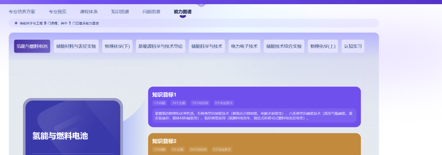This screenshot has height=155, width=442.
Task: Select the 物理化学(下) course chip
Action: pos(117,46)
